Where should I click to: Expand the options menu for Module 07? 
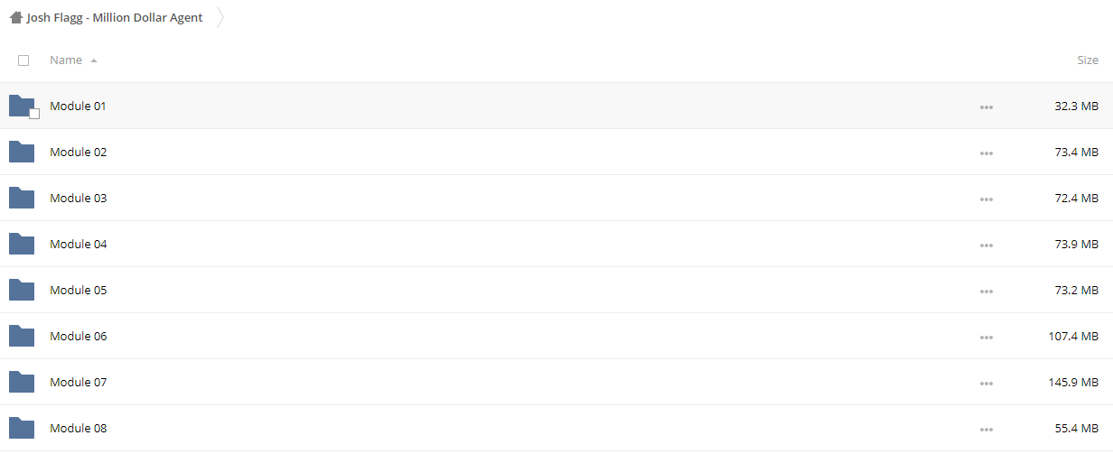pyautogui.click(x=986, y=383)
